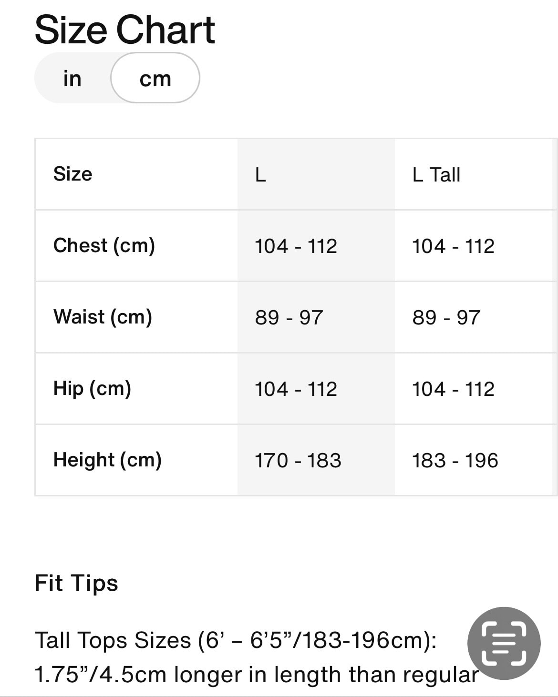Click the Waist (cm) row label

point(103,317)
